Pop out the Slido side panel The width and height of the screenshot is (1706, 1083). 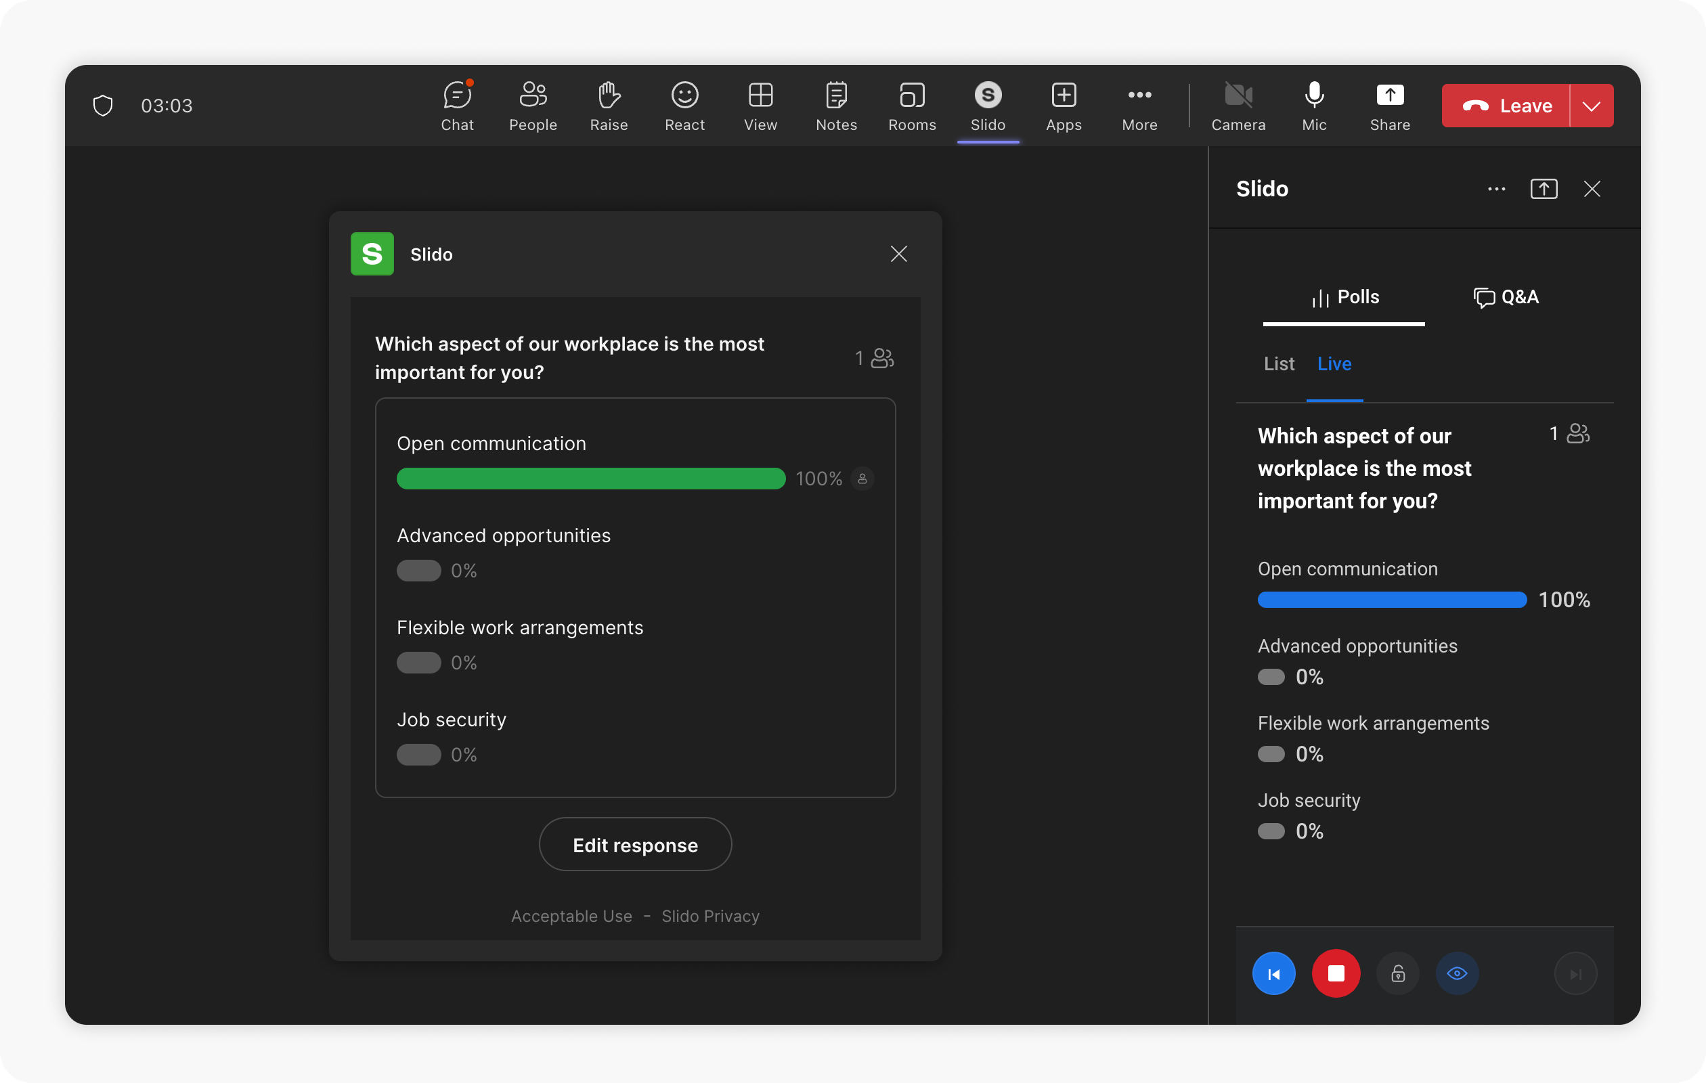tap(1544, 189)
